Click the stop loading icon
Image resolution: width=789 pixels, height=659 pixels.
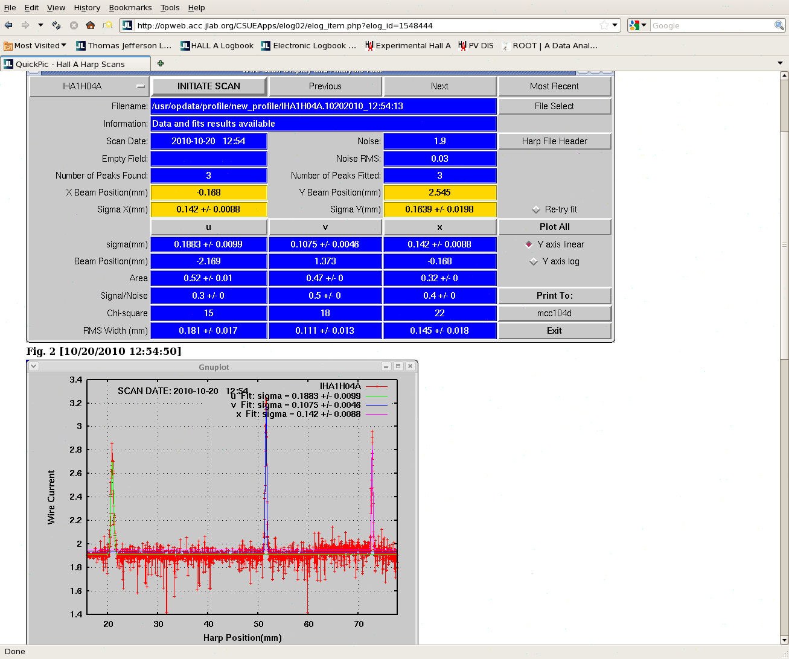click(x=74, y=25)
